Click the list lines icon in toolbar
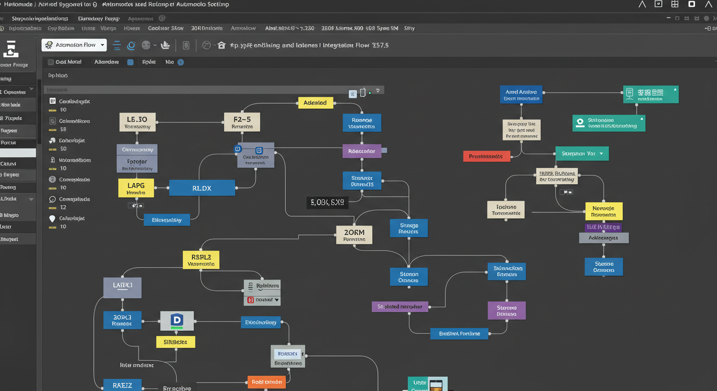The image size is (717, 391). click(117, 45)
